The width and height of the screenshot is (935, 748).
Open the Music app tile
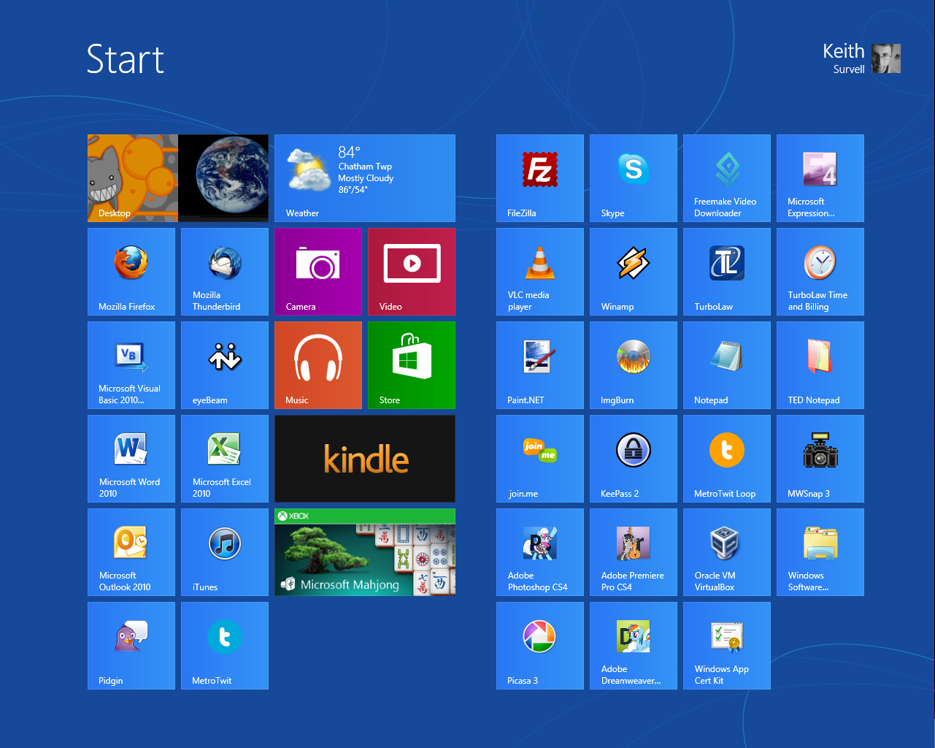318,365
